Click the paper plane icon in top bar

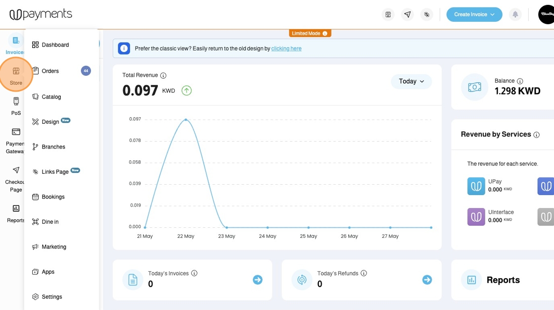(x=408, y=14)
